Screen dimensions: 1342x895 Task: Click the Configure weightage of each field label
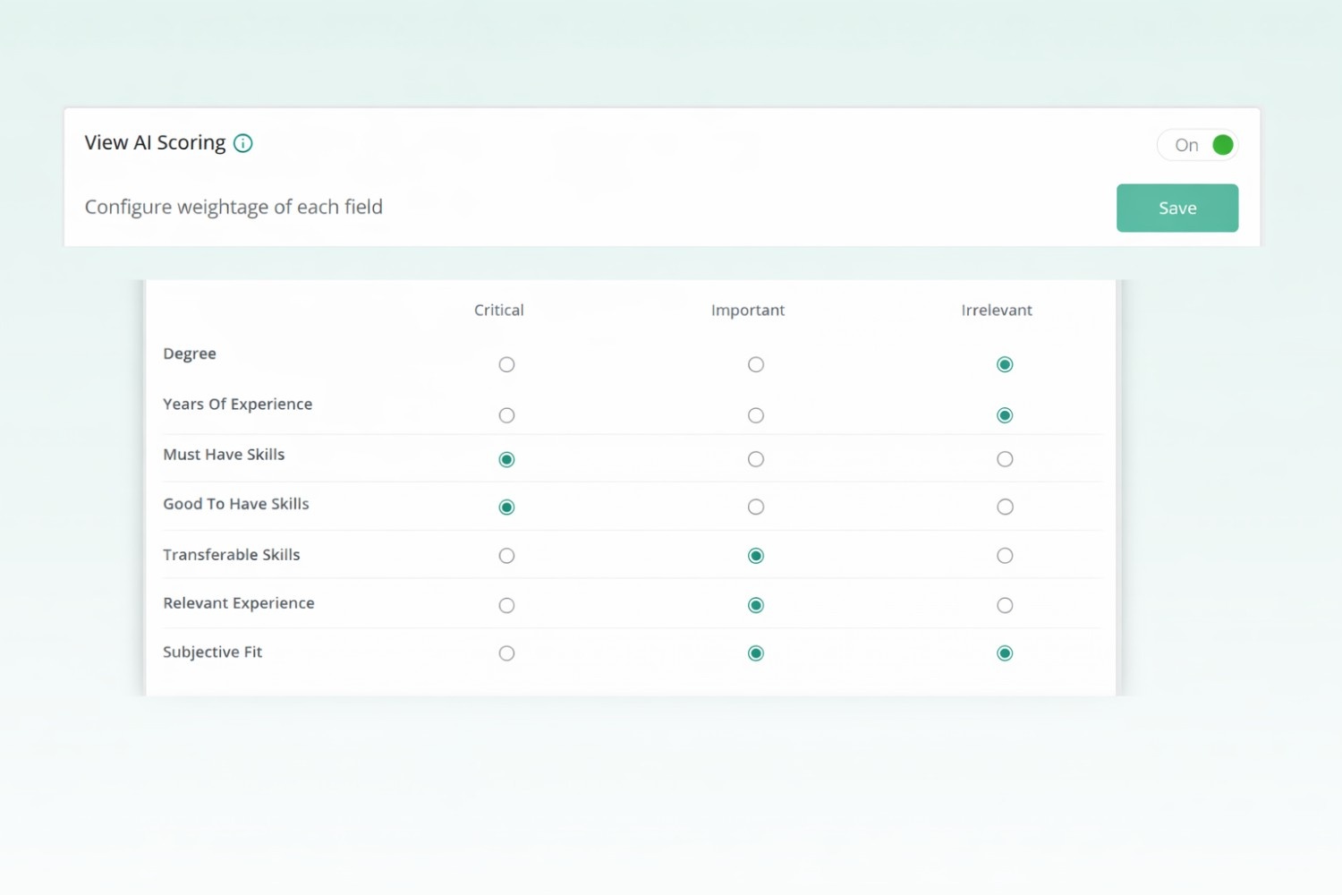[x=234, y=207]
